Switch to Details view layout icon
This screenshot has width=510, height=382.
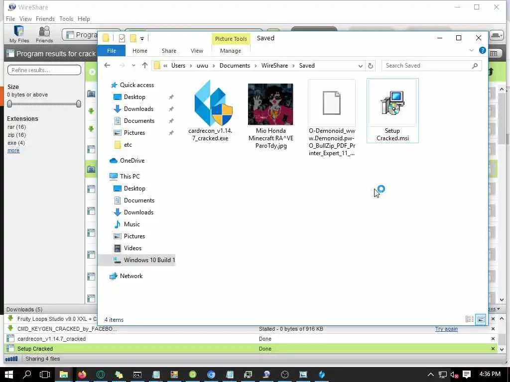click(469, 319)
